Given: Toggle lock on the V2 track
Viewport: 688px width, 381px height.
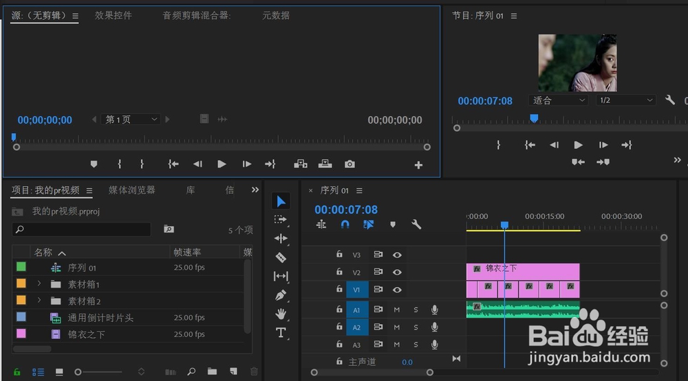Looking at the screenshot, I should coord(339,272).
